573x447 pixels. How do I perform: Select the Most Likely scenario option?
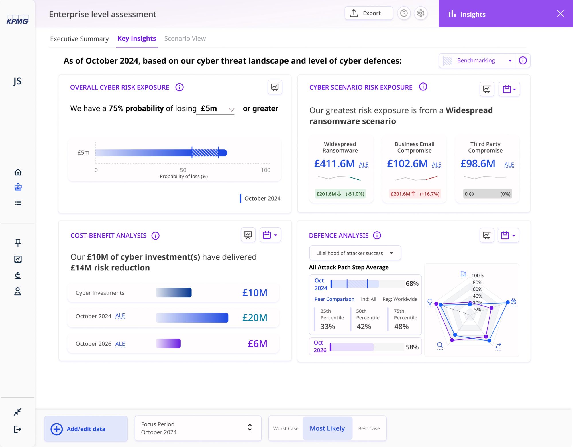[x=327, y=428]
